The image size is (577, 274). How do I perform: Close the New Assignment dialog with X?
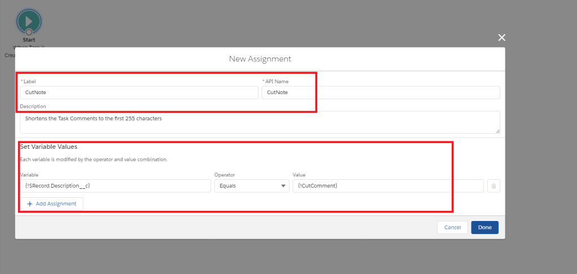tap(501, 38)
